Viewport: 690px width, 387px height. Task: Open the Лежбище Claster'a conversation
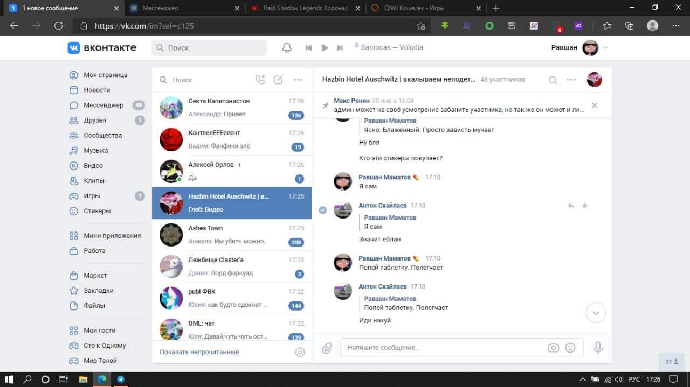(232, 266)
